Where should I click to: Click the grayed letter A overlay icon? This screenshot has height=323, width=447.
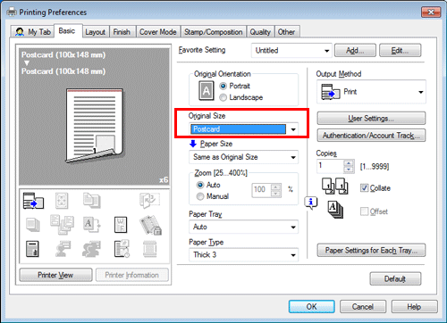click(92, 225)
